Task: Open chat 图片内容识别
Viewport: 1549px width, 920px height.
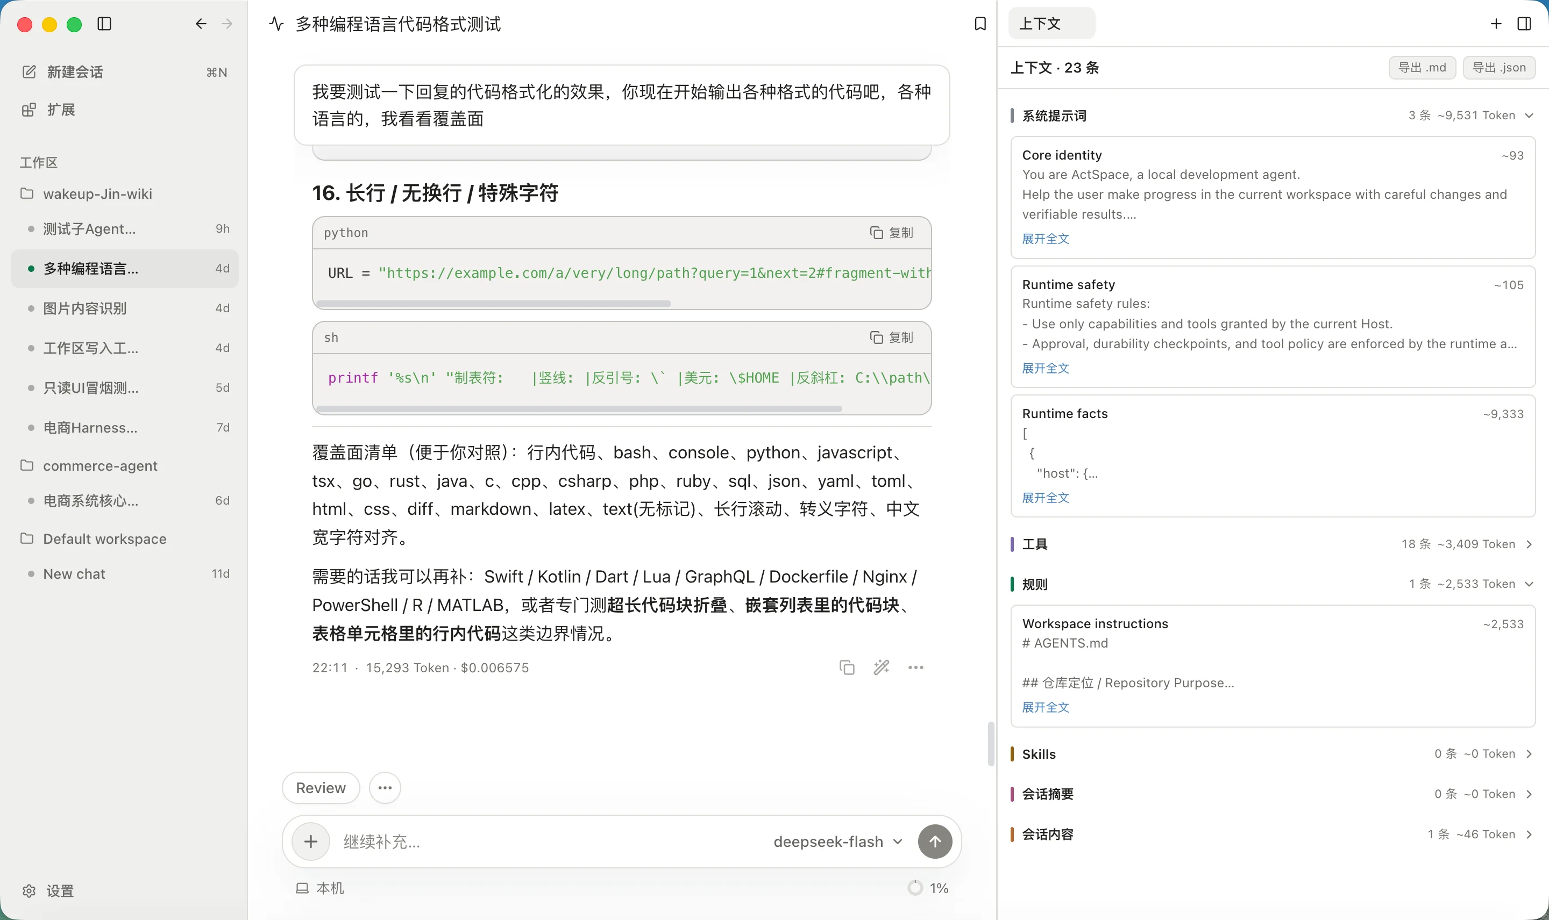Action: click(x=124, y=308)
